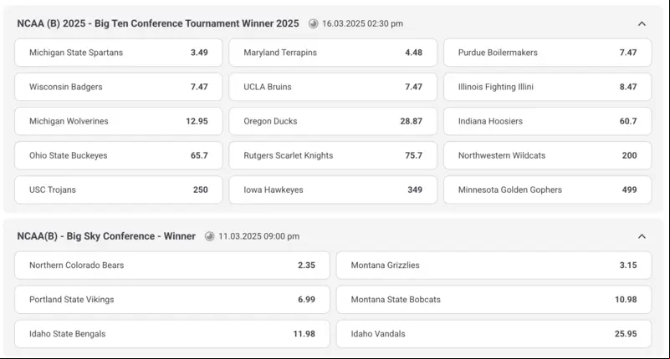Pick Idaho Vandals at 25.95
Screen dimensions: 670x359
(494, 334)
